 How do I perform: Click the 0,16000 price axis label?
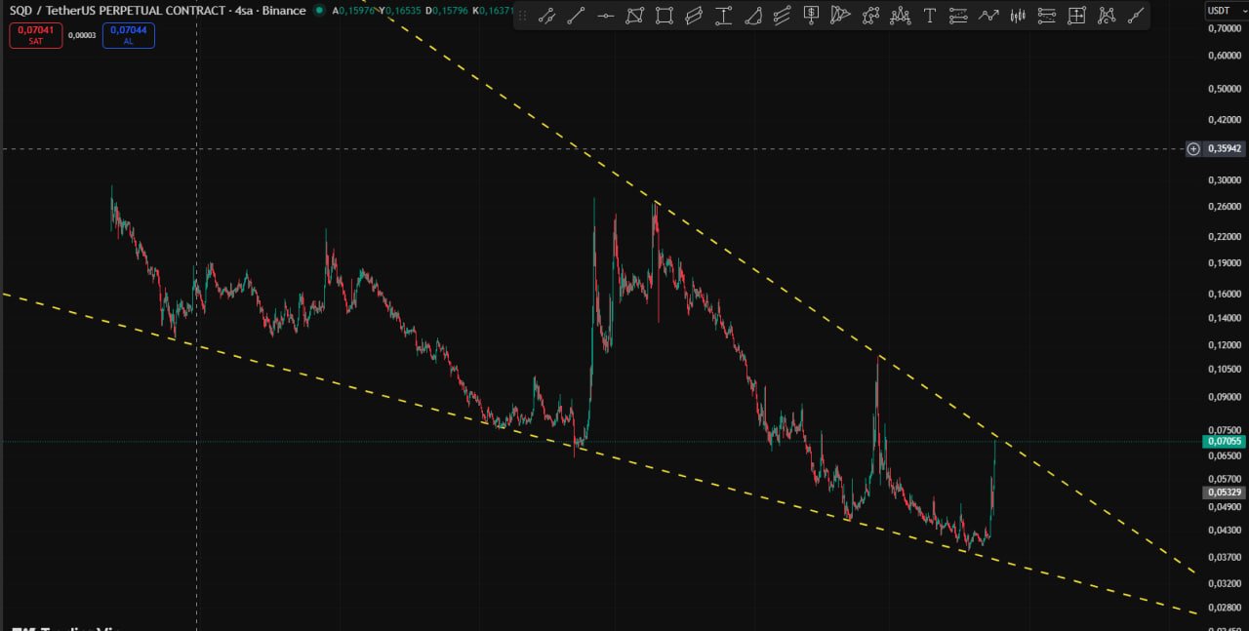1224,294
